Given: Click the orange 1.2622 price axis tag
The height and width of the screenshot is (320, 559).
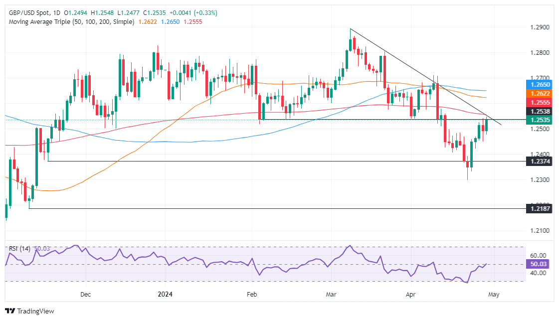Looking at the screenshot, I should pos(539,93).
